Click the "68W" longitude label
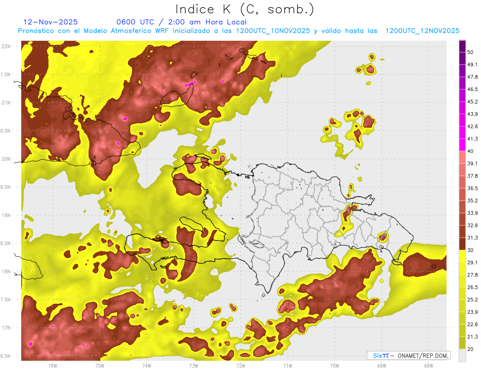Viewport: 481px width, 371px height. point(428,366)
